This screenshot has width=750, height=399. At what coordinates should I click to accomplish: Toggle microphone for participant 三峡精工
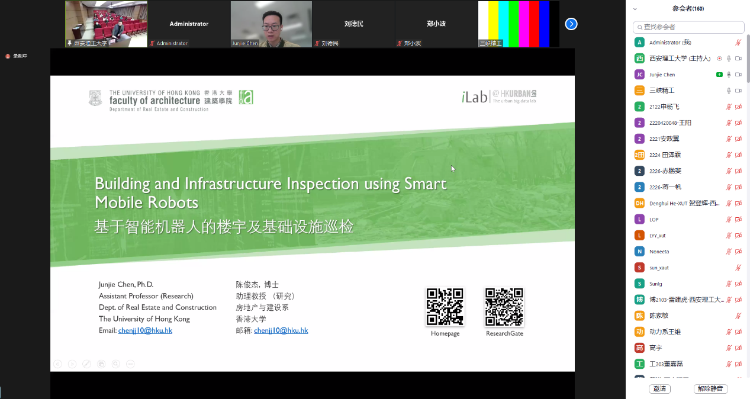(x=729, y=91)
